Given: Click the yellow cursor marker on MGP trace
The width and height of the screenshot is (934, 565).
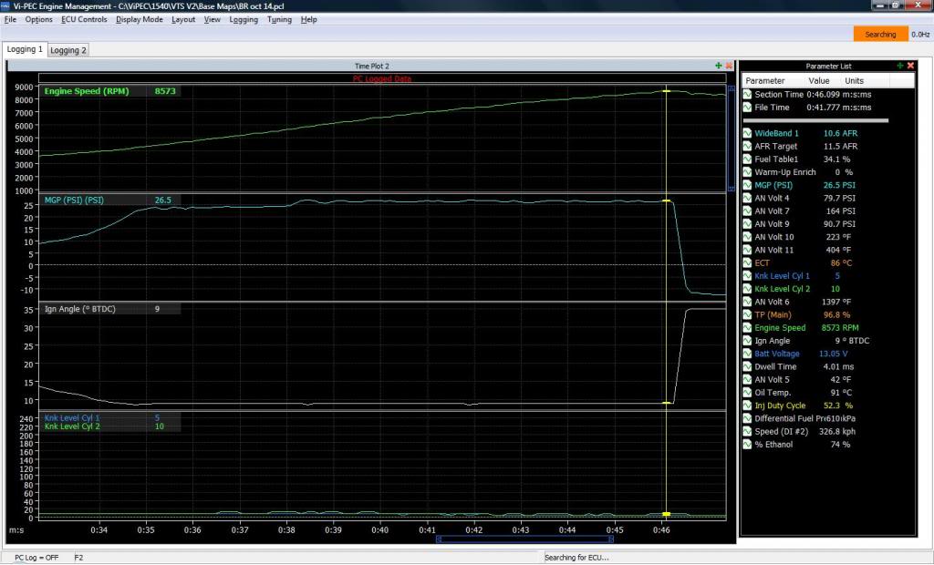Looking at the screenshot, I should (x=667, y=201).
